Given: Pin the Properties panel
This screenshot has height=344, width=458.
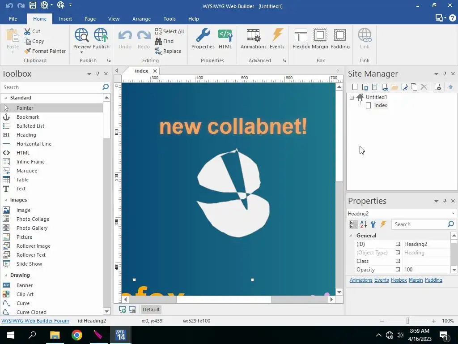Looking at the screenshot, I should 445,201.
